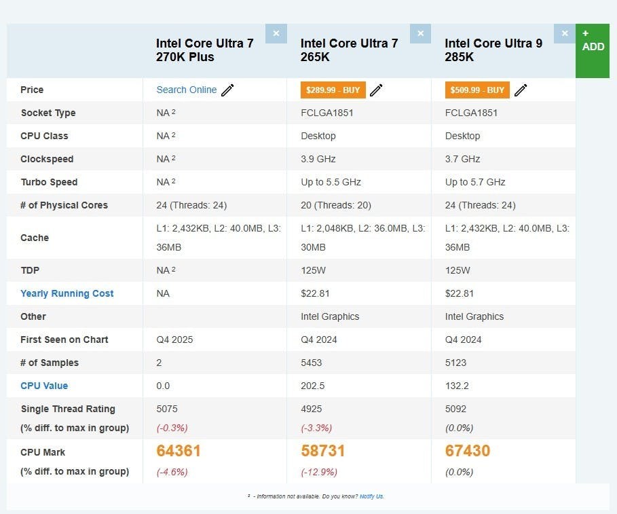
Task: Click the Intel Core Ultra 7 270K Plus heading
Action: tap(205, 50)
